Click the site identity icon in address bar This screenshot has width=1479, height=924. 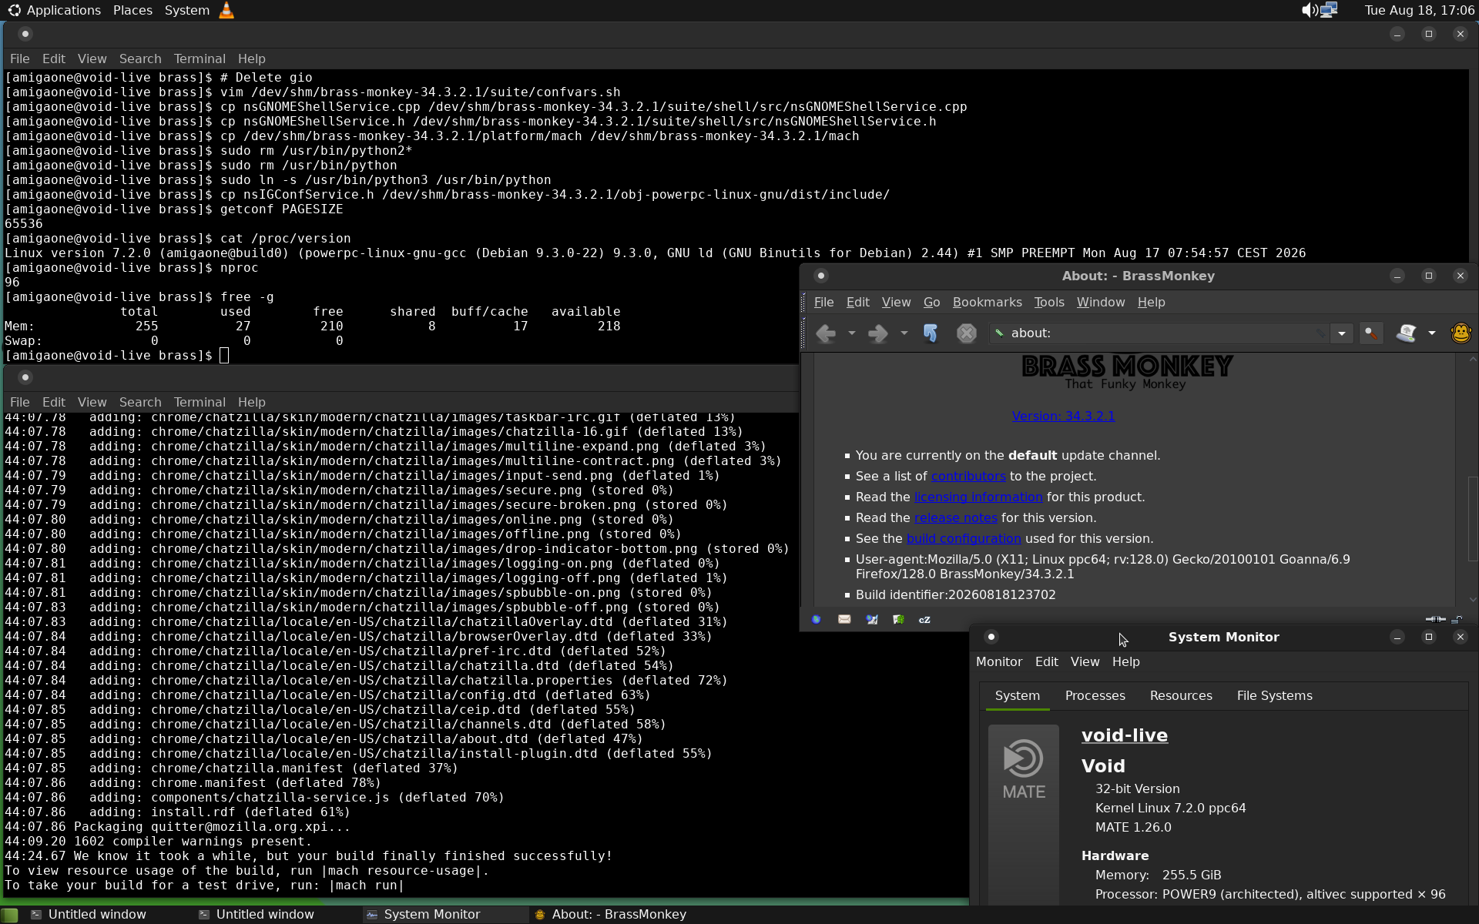[x=1000, y=333]
